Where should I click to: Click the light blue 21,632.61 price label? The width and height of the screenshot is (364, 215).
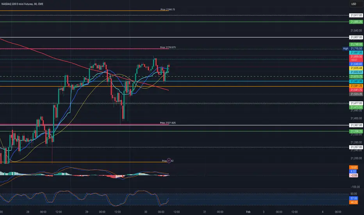tap(356, 72)
